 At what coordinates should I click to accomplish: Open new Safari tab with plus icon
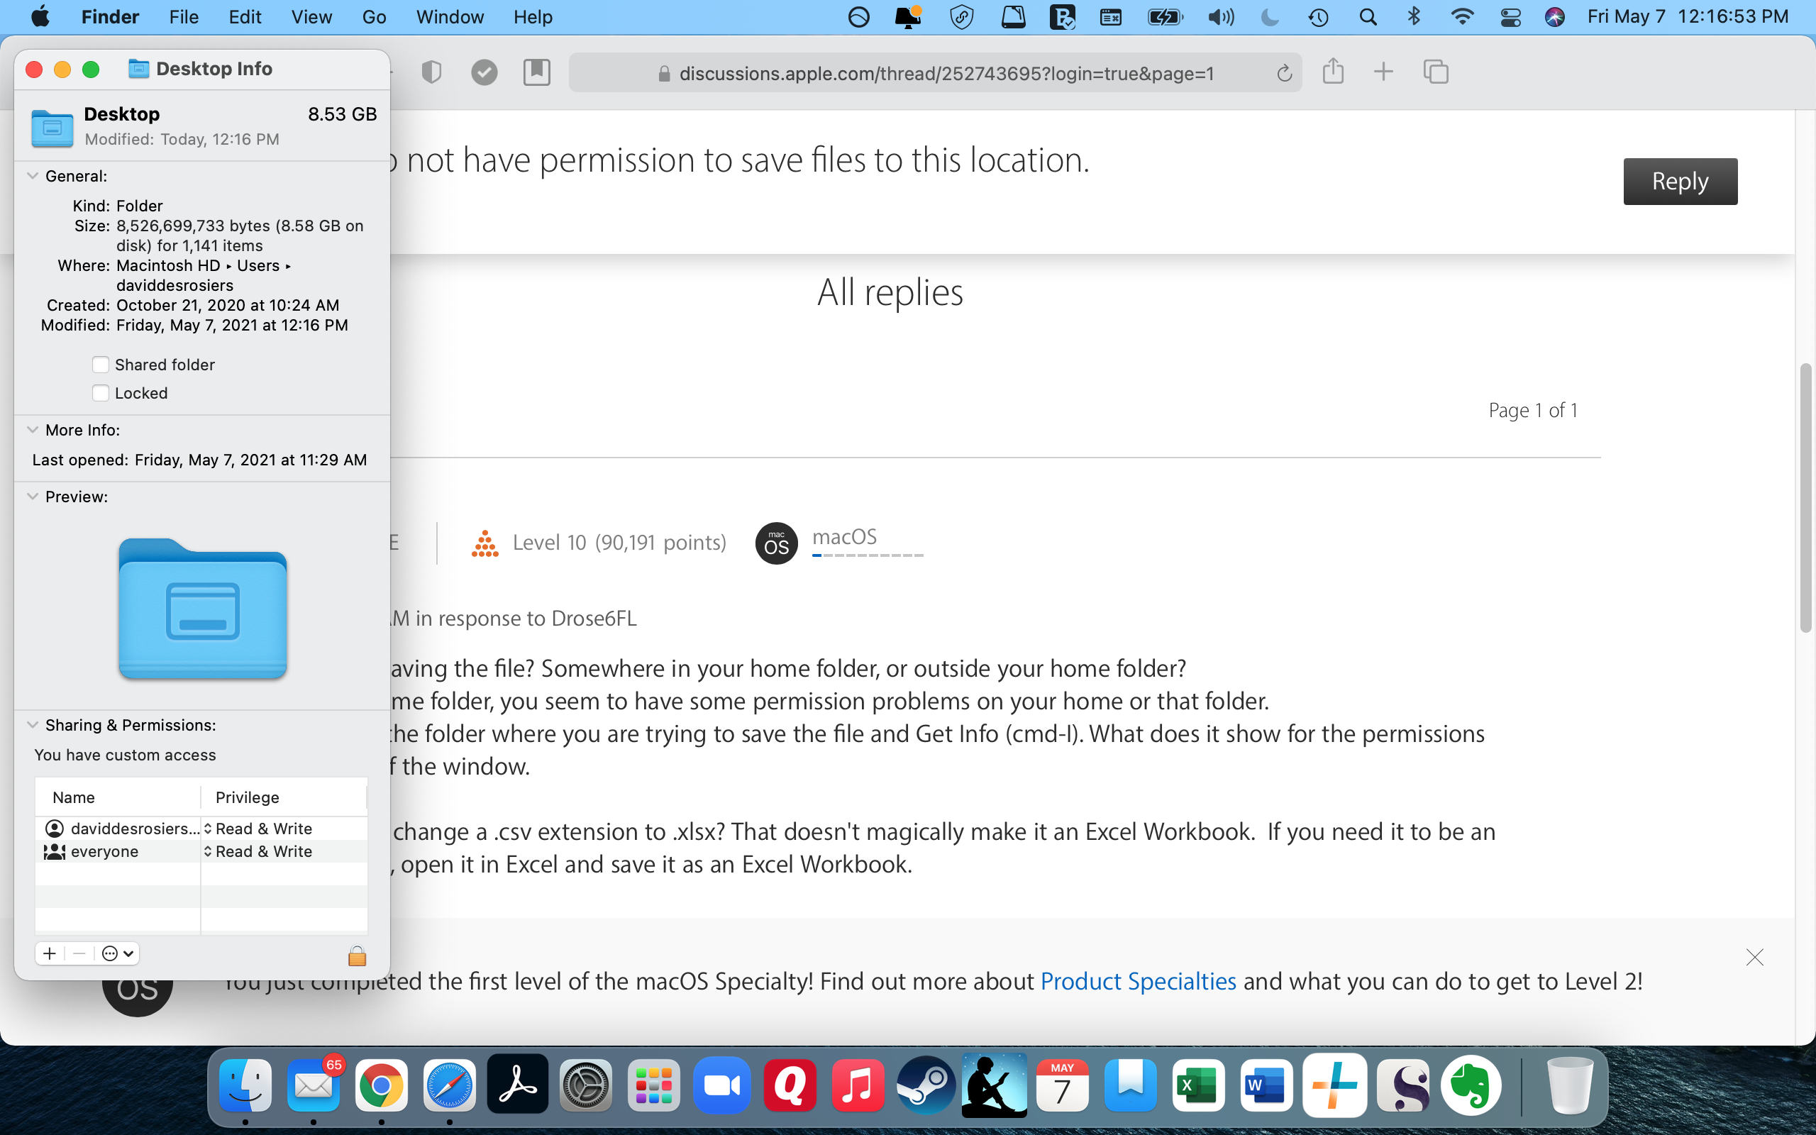[x=1383, y=72]
